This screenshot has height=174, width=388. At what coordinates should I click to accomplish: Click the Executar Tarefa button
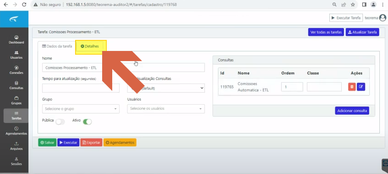[346, 18]
